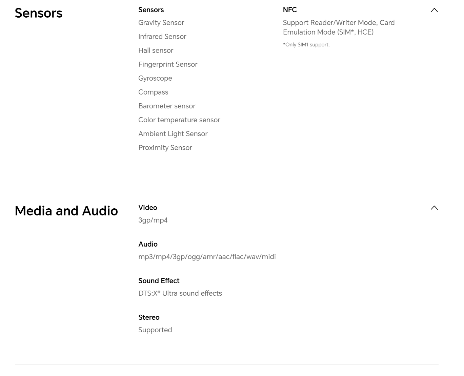Collapse the Media and Audio chevron
This screenshot has width=464, height=376.
click(x=434, y=208)
